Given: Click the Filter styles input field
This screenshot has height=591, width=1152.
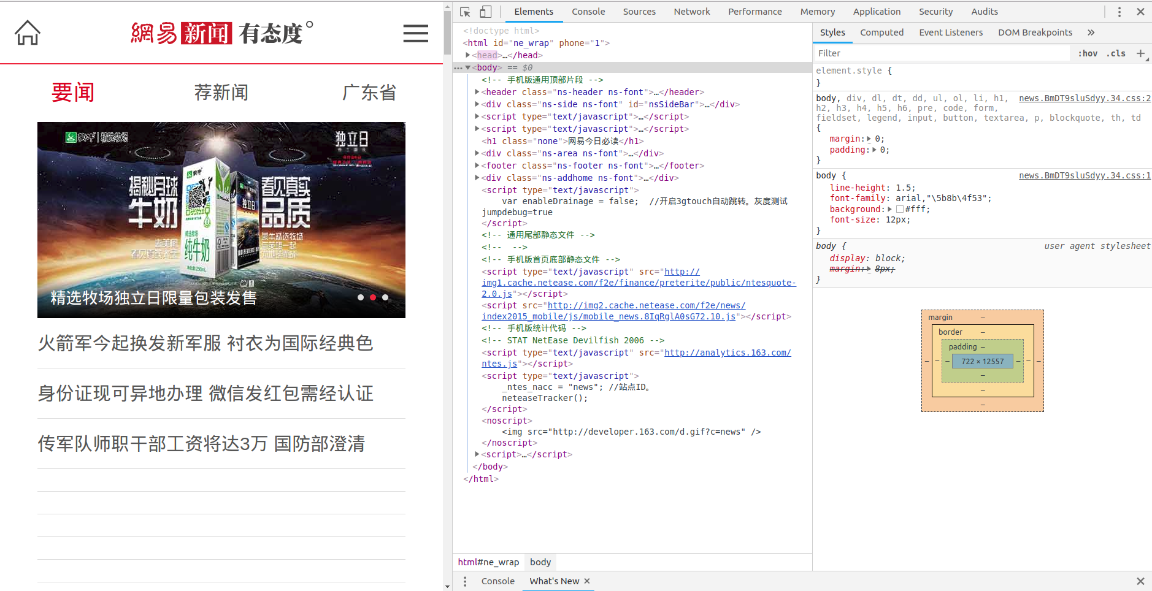Looking at the screenshot, I should 942,53.
